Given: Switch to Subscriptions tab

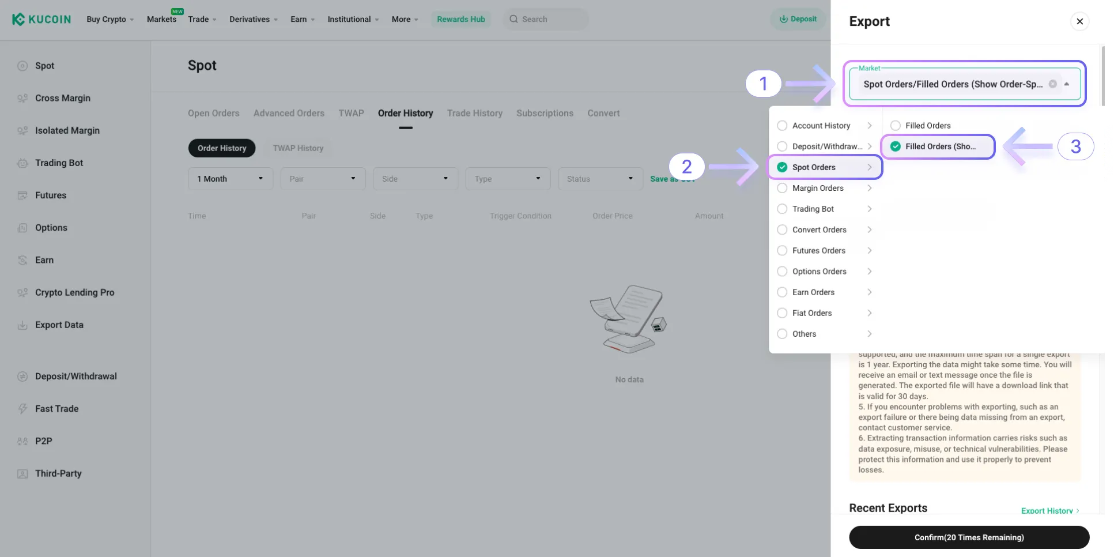Looking at the screenshot, I should pyautogui.click(x=545, y=113).
